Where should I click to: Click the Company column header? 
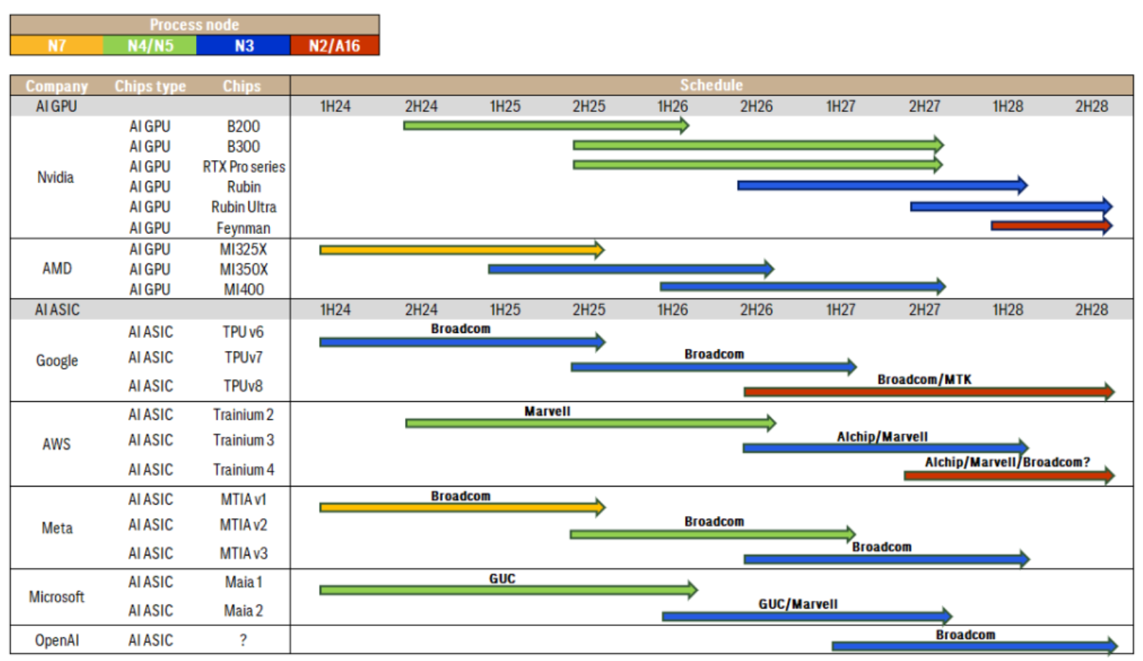coord(57,86)
